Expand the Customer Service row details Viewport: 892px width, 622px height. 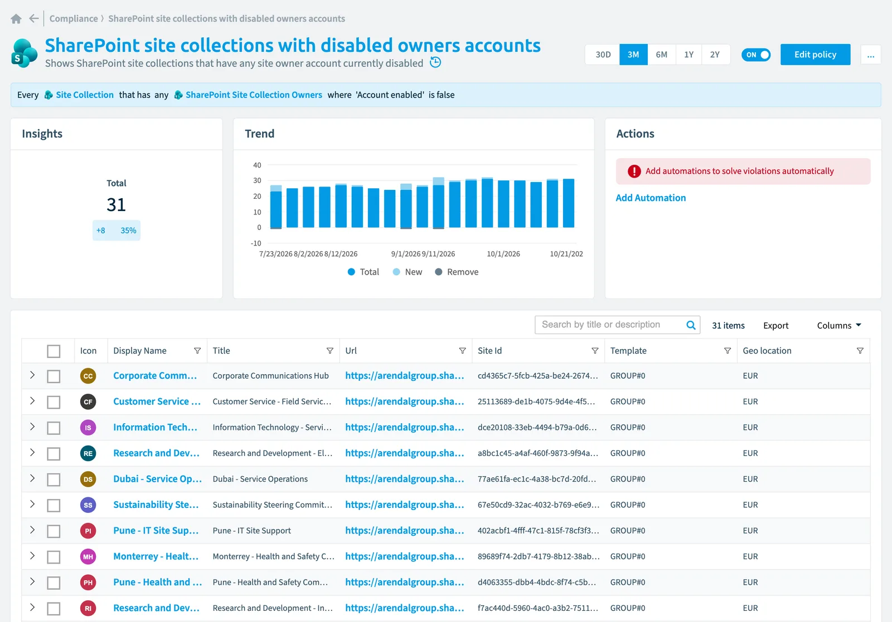point(32,401)
